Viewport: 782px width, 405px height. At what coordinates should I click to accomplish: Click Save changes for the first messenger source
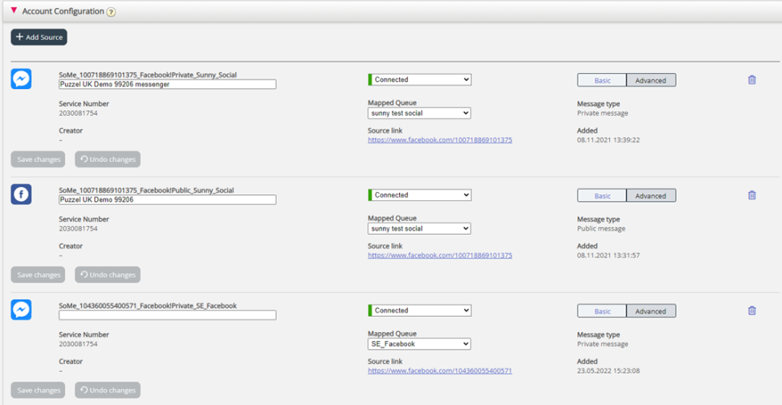(x=39, y=160)
